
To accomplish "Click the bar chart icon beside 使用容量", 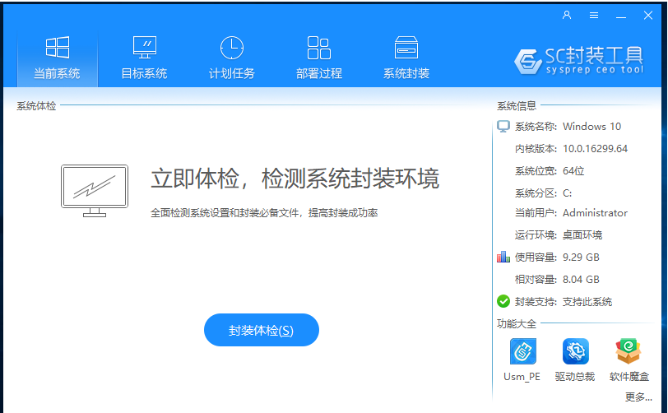I will tap(503, 257).
